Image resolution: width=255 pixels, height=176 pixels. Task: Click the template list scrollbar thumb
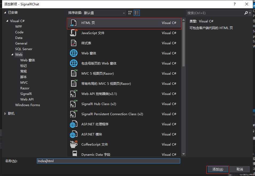point(184,44)
